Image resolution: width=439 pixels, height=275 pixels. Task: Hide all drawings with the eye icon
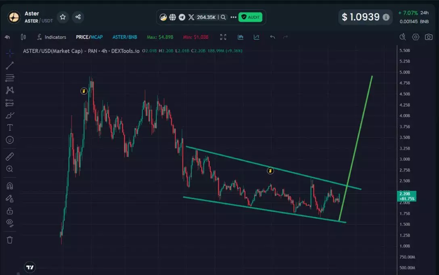tap(10, 223)
